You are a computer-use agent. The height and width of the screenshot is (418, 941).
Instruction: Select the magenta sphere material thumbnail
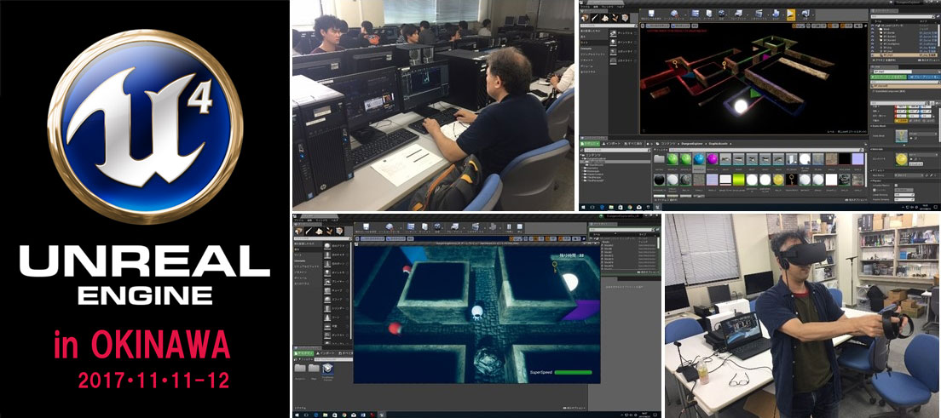coord(713,159)
